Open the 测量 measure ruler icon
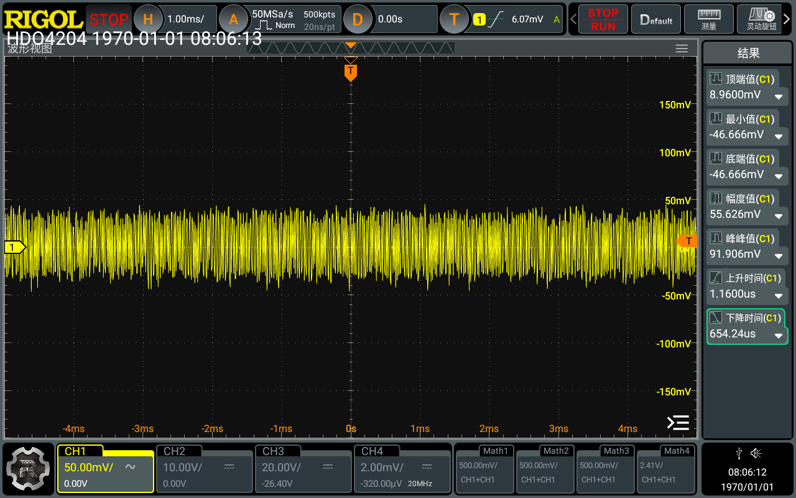This screenshot has height=498, width=796. pyautogui.click(x=708, y=19)
